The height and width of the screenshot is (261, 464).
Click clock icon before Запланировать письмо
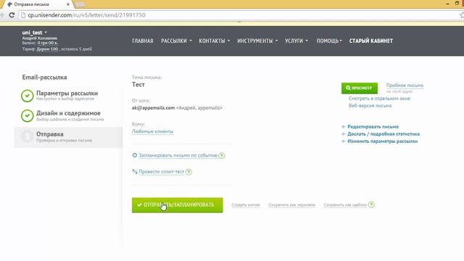(x=135, y=155)
